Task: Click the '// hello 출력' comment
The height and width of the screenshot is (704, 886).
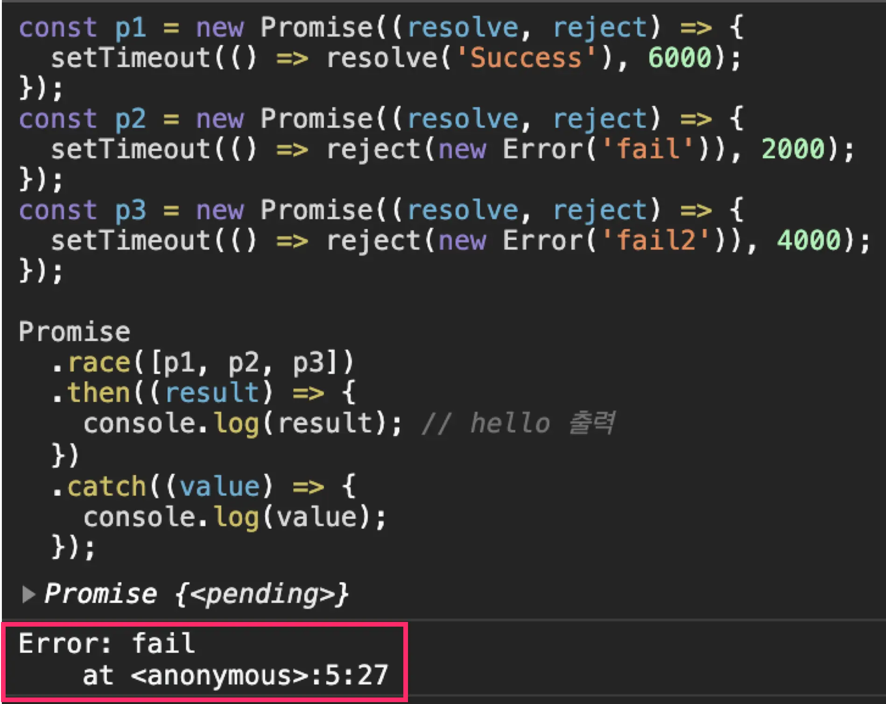Action: click(518, 423)
